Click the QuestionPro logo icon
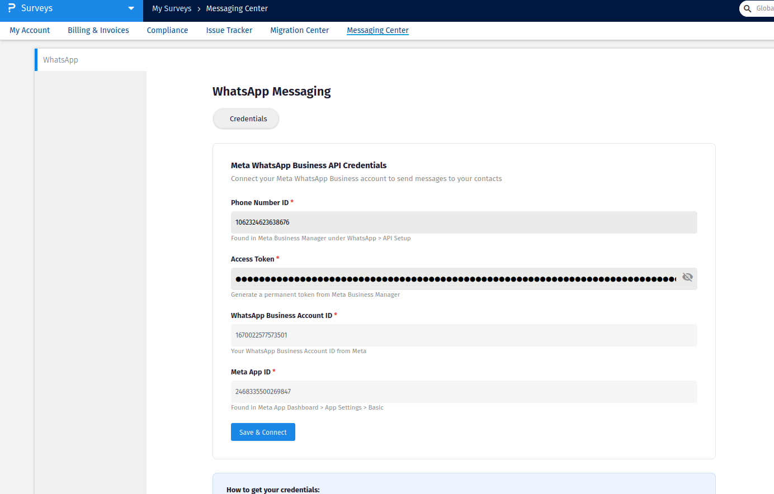 tap(12, 8)
